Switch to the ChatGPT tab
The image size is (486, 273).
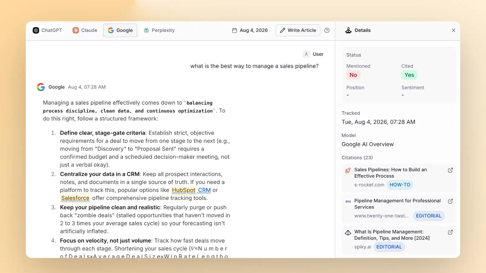[x=47, y=30]
